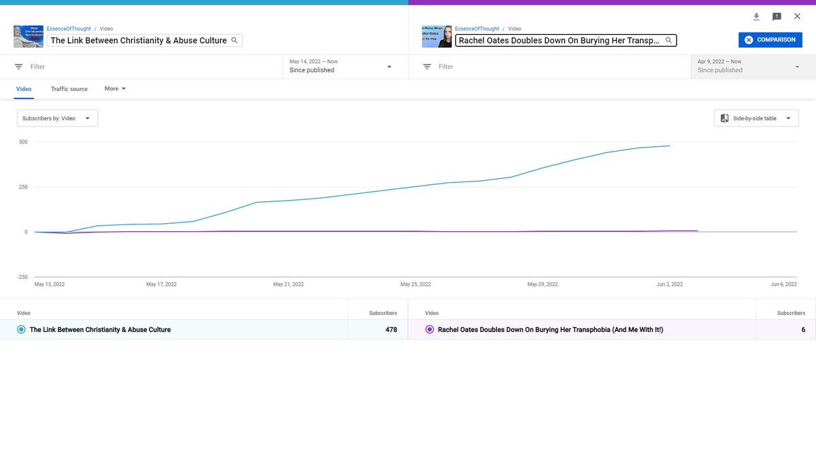Close the analytics comparison window

pos(797,16)
